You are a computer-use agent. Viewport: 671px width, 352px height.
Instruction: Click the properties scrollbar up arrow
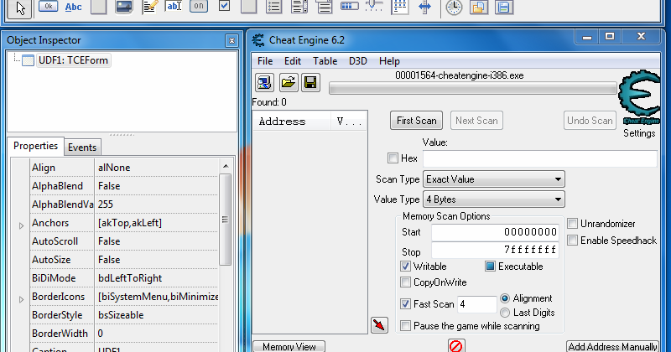226,166
